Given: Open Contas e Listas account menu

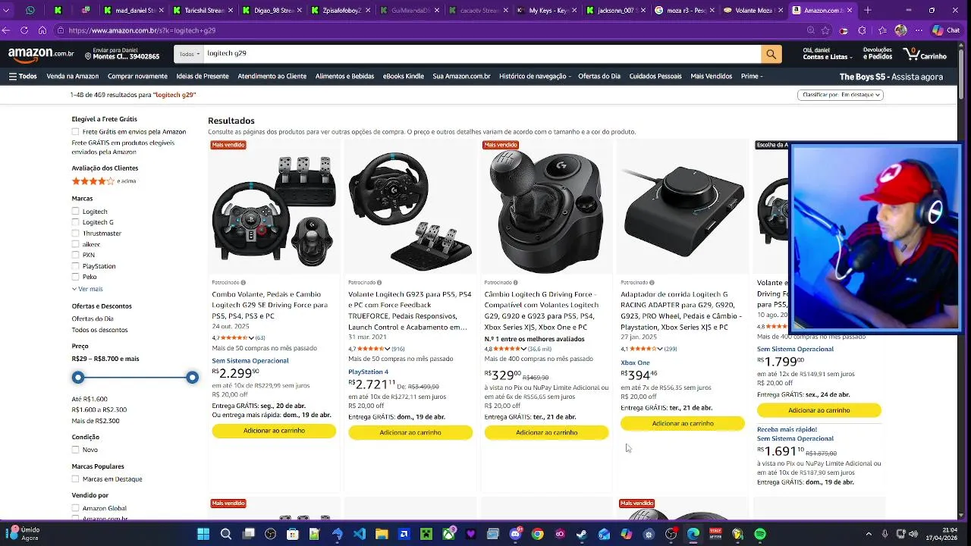Looking at the screenshot, I should click(828, 54).
